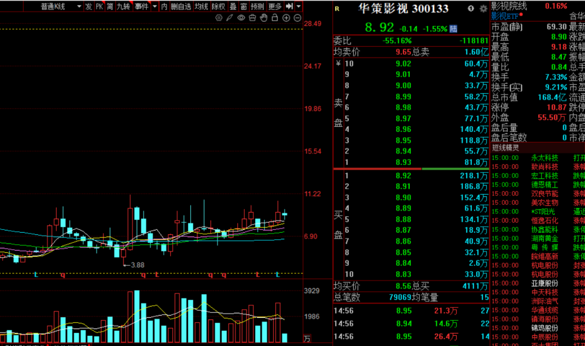Click 删自选 to remove from watchlist
Image resolution: width=585 pixels, height=346 pixels.
181,7
